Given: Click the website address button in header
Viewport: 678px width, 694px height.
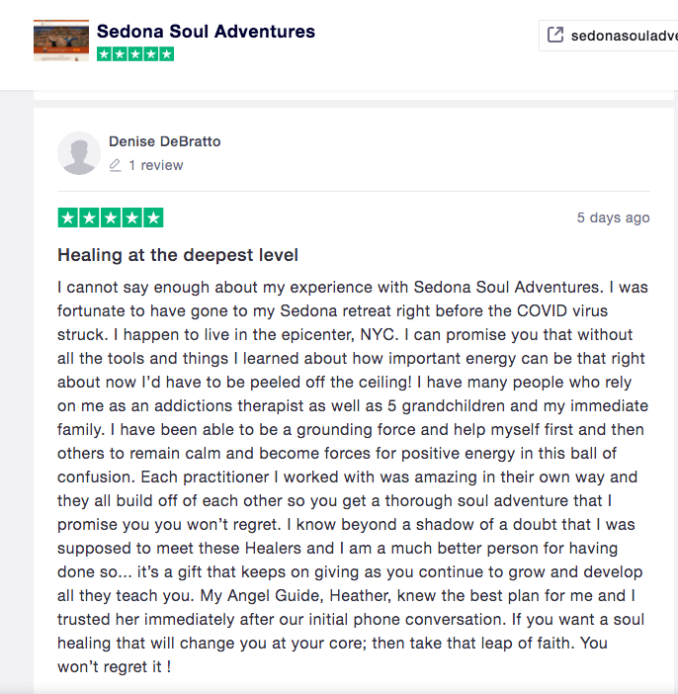Looking at the screenshot, I should pos(609,36).
